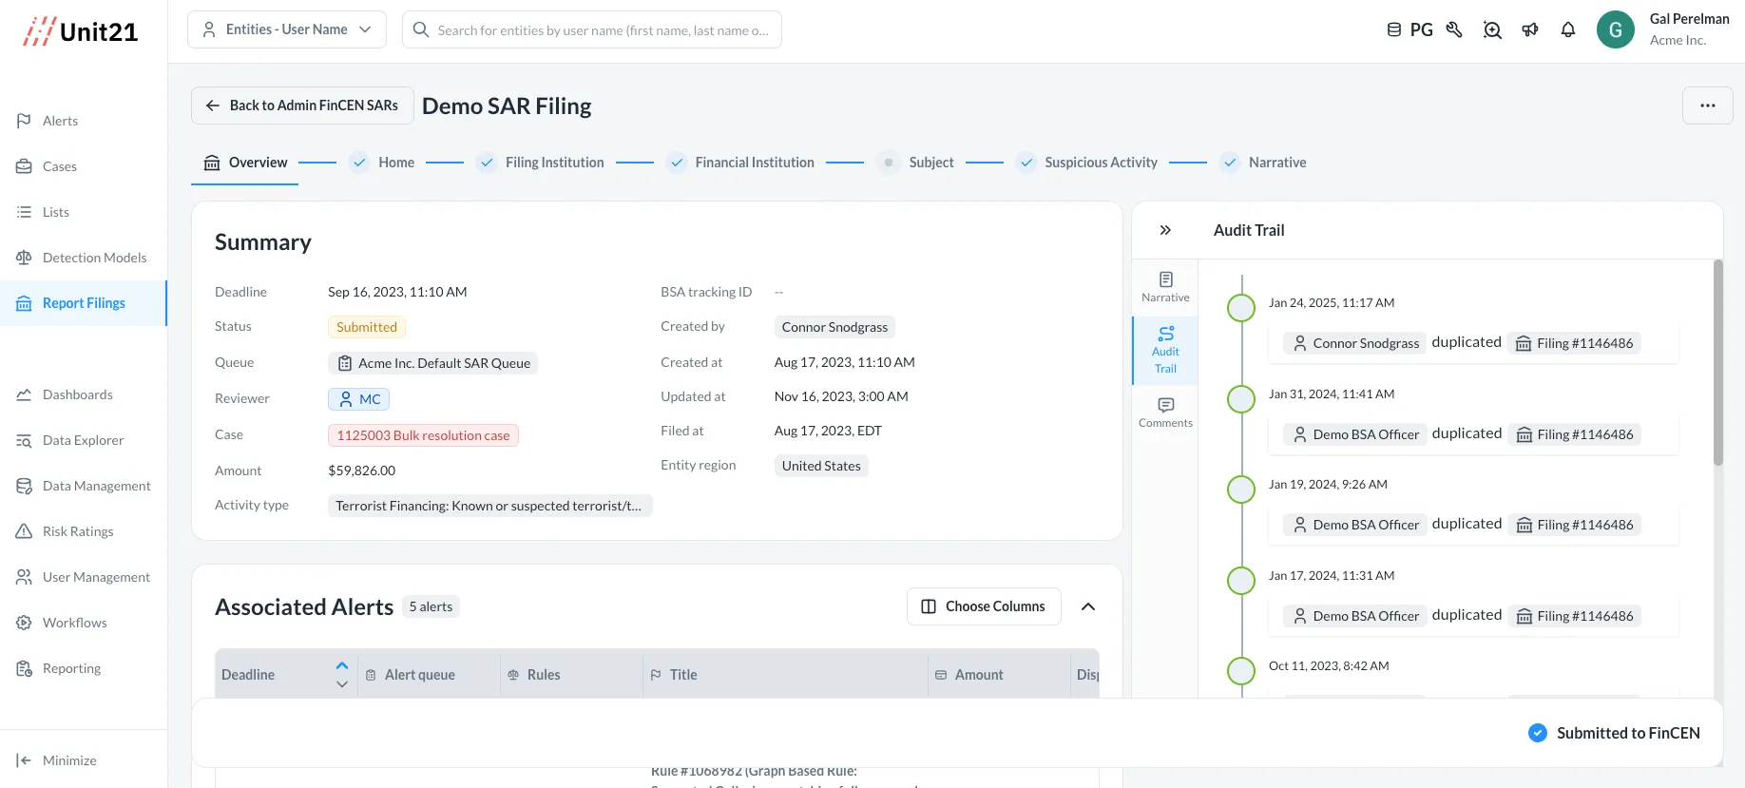1745x788 pixels.
Task: Click the Amount column header
Action: coord(999,675)
